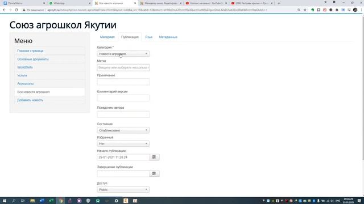Click the Chrome icon on the taskbar
Image resolution: width=364 pixels, height=204 pixels.
61,201
